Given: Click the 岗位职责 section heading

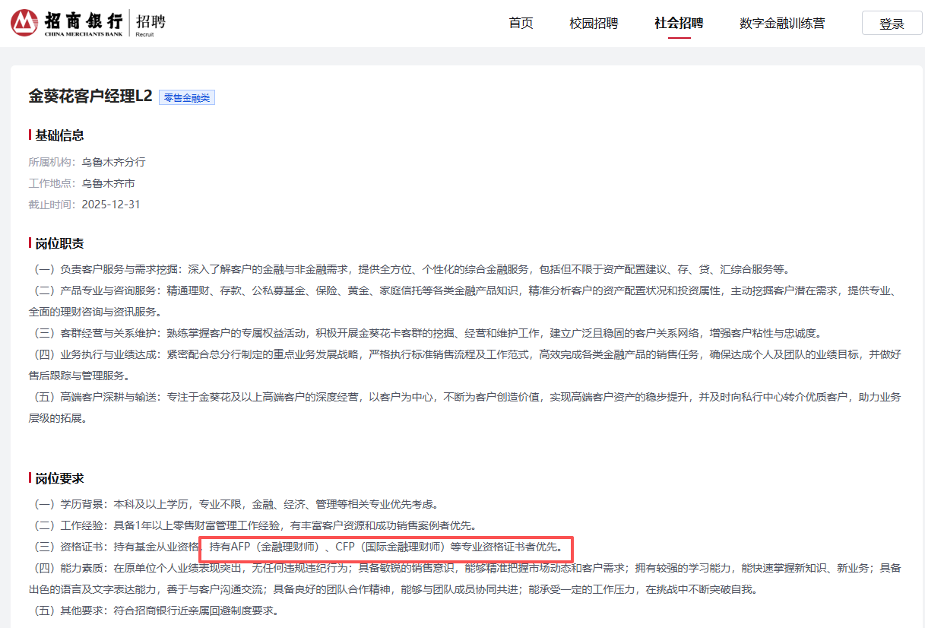Looking at the screenshot, I should coord(59,244).
